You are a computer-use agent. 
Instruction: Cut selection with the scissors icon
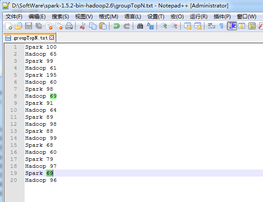[83, 26]
